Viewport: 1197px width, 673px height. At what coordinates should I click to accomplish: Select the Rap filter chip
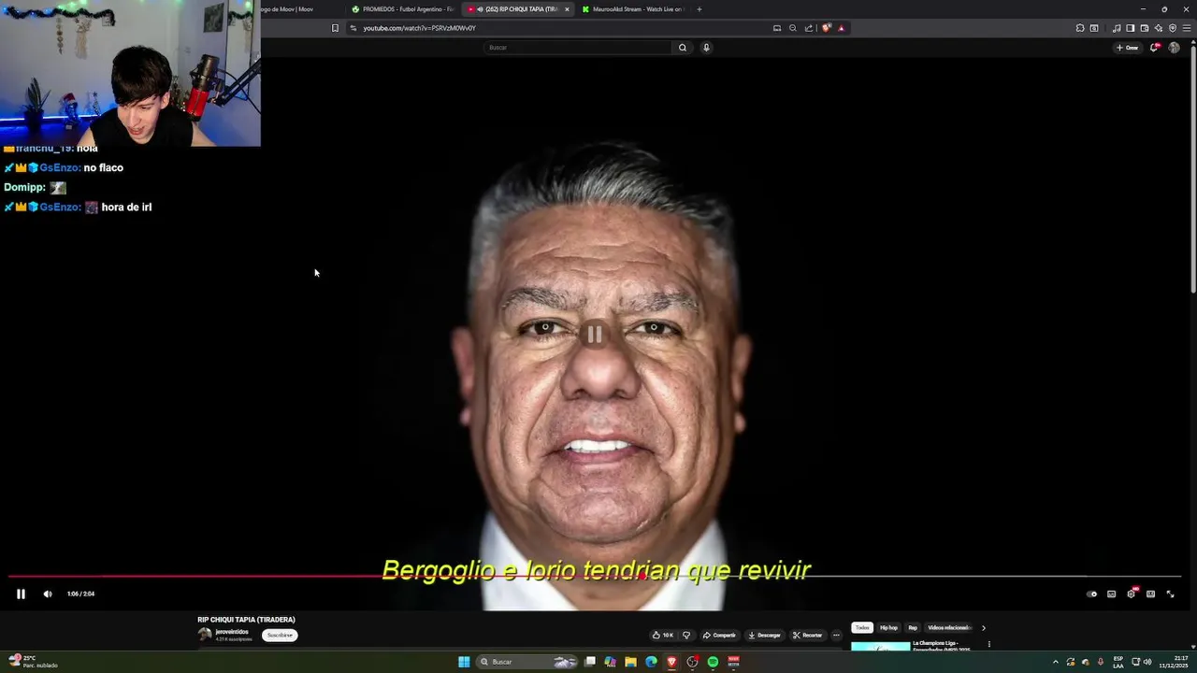(x=913, y=627)
